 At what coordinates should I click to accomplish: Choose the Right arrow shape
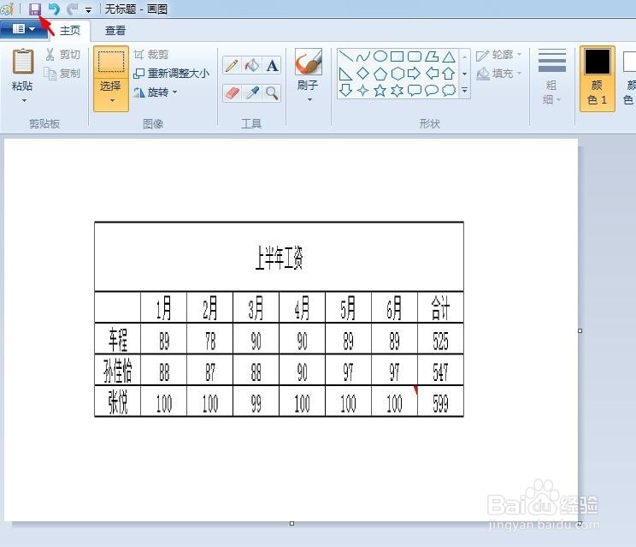414,74
